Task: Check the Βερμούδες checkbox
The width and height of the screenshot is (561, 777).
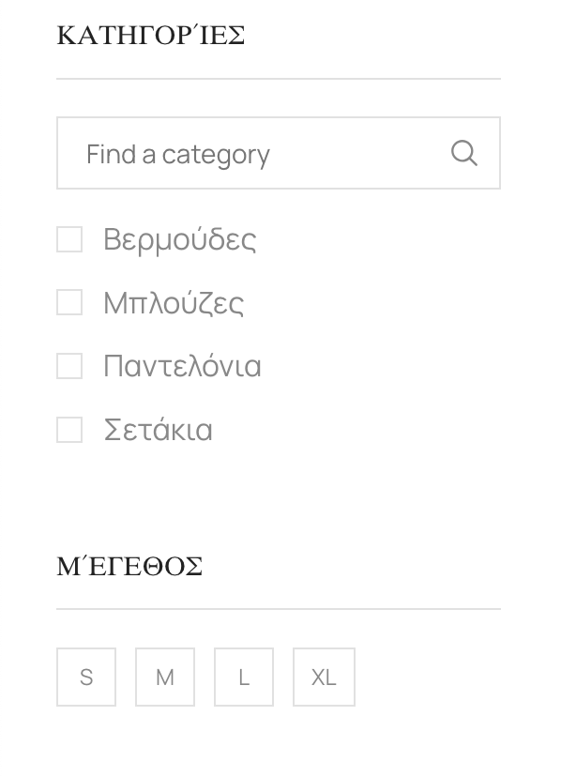Action: (x=69, y=239)
